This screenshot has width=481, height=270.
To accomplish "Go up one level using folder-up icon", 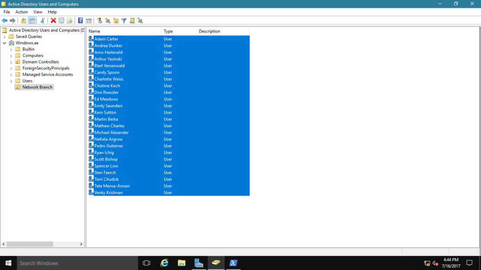I will pos(23,20).
